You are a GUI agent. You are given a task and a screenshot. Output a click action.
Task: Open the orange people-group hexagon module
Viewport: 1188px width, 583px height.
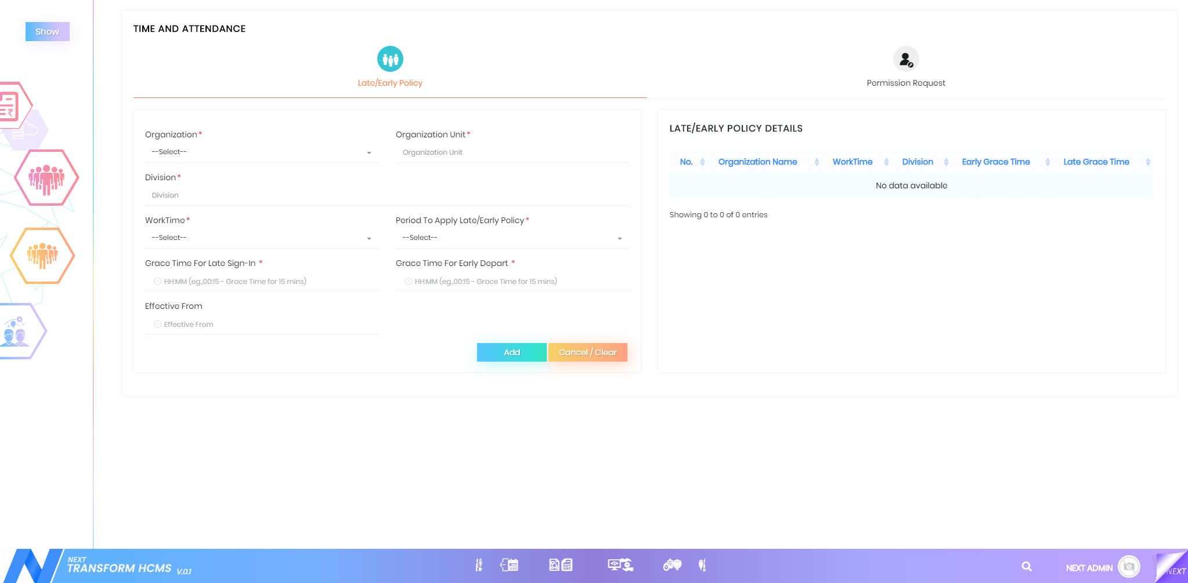[42, 256]
